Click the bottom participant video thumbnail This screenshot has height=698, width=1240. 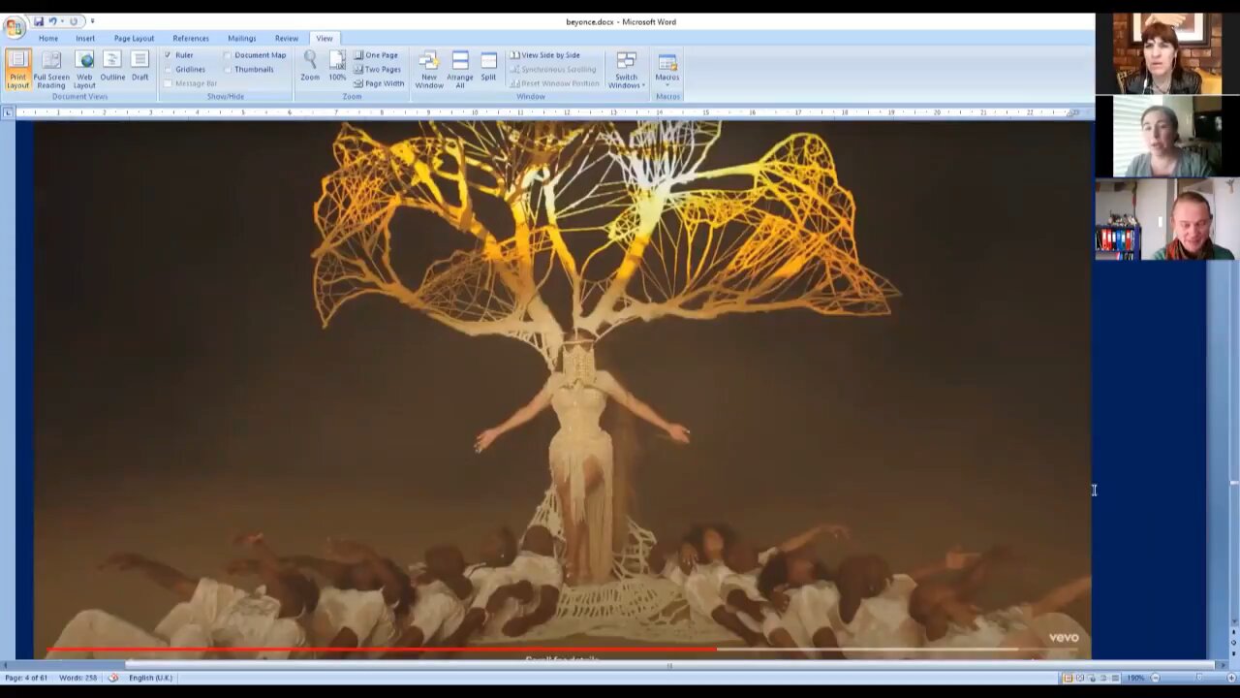point(1166,220)
